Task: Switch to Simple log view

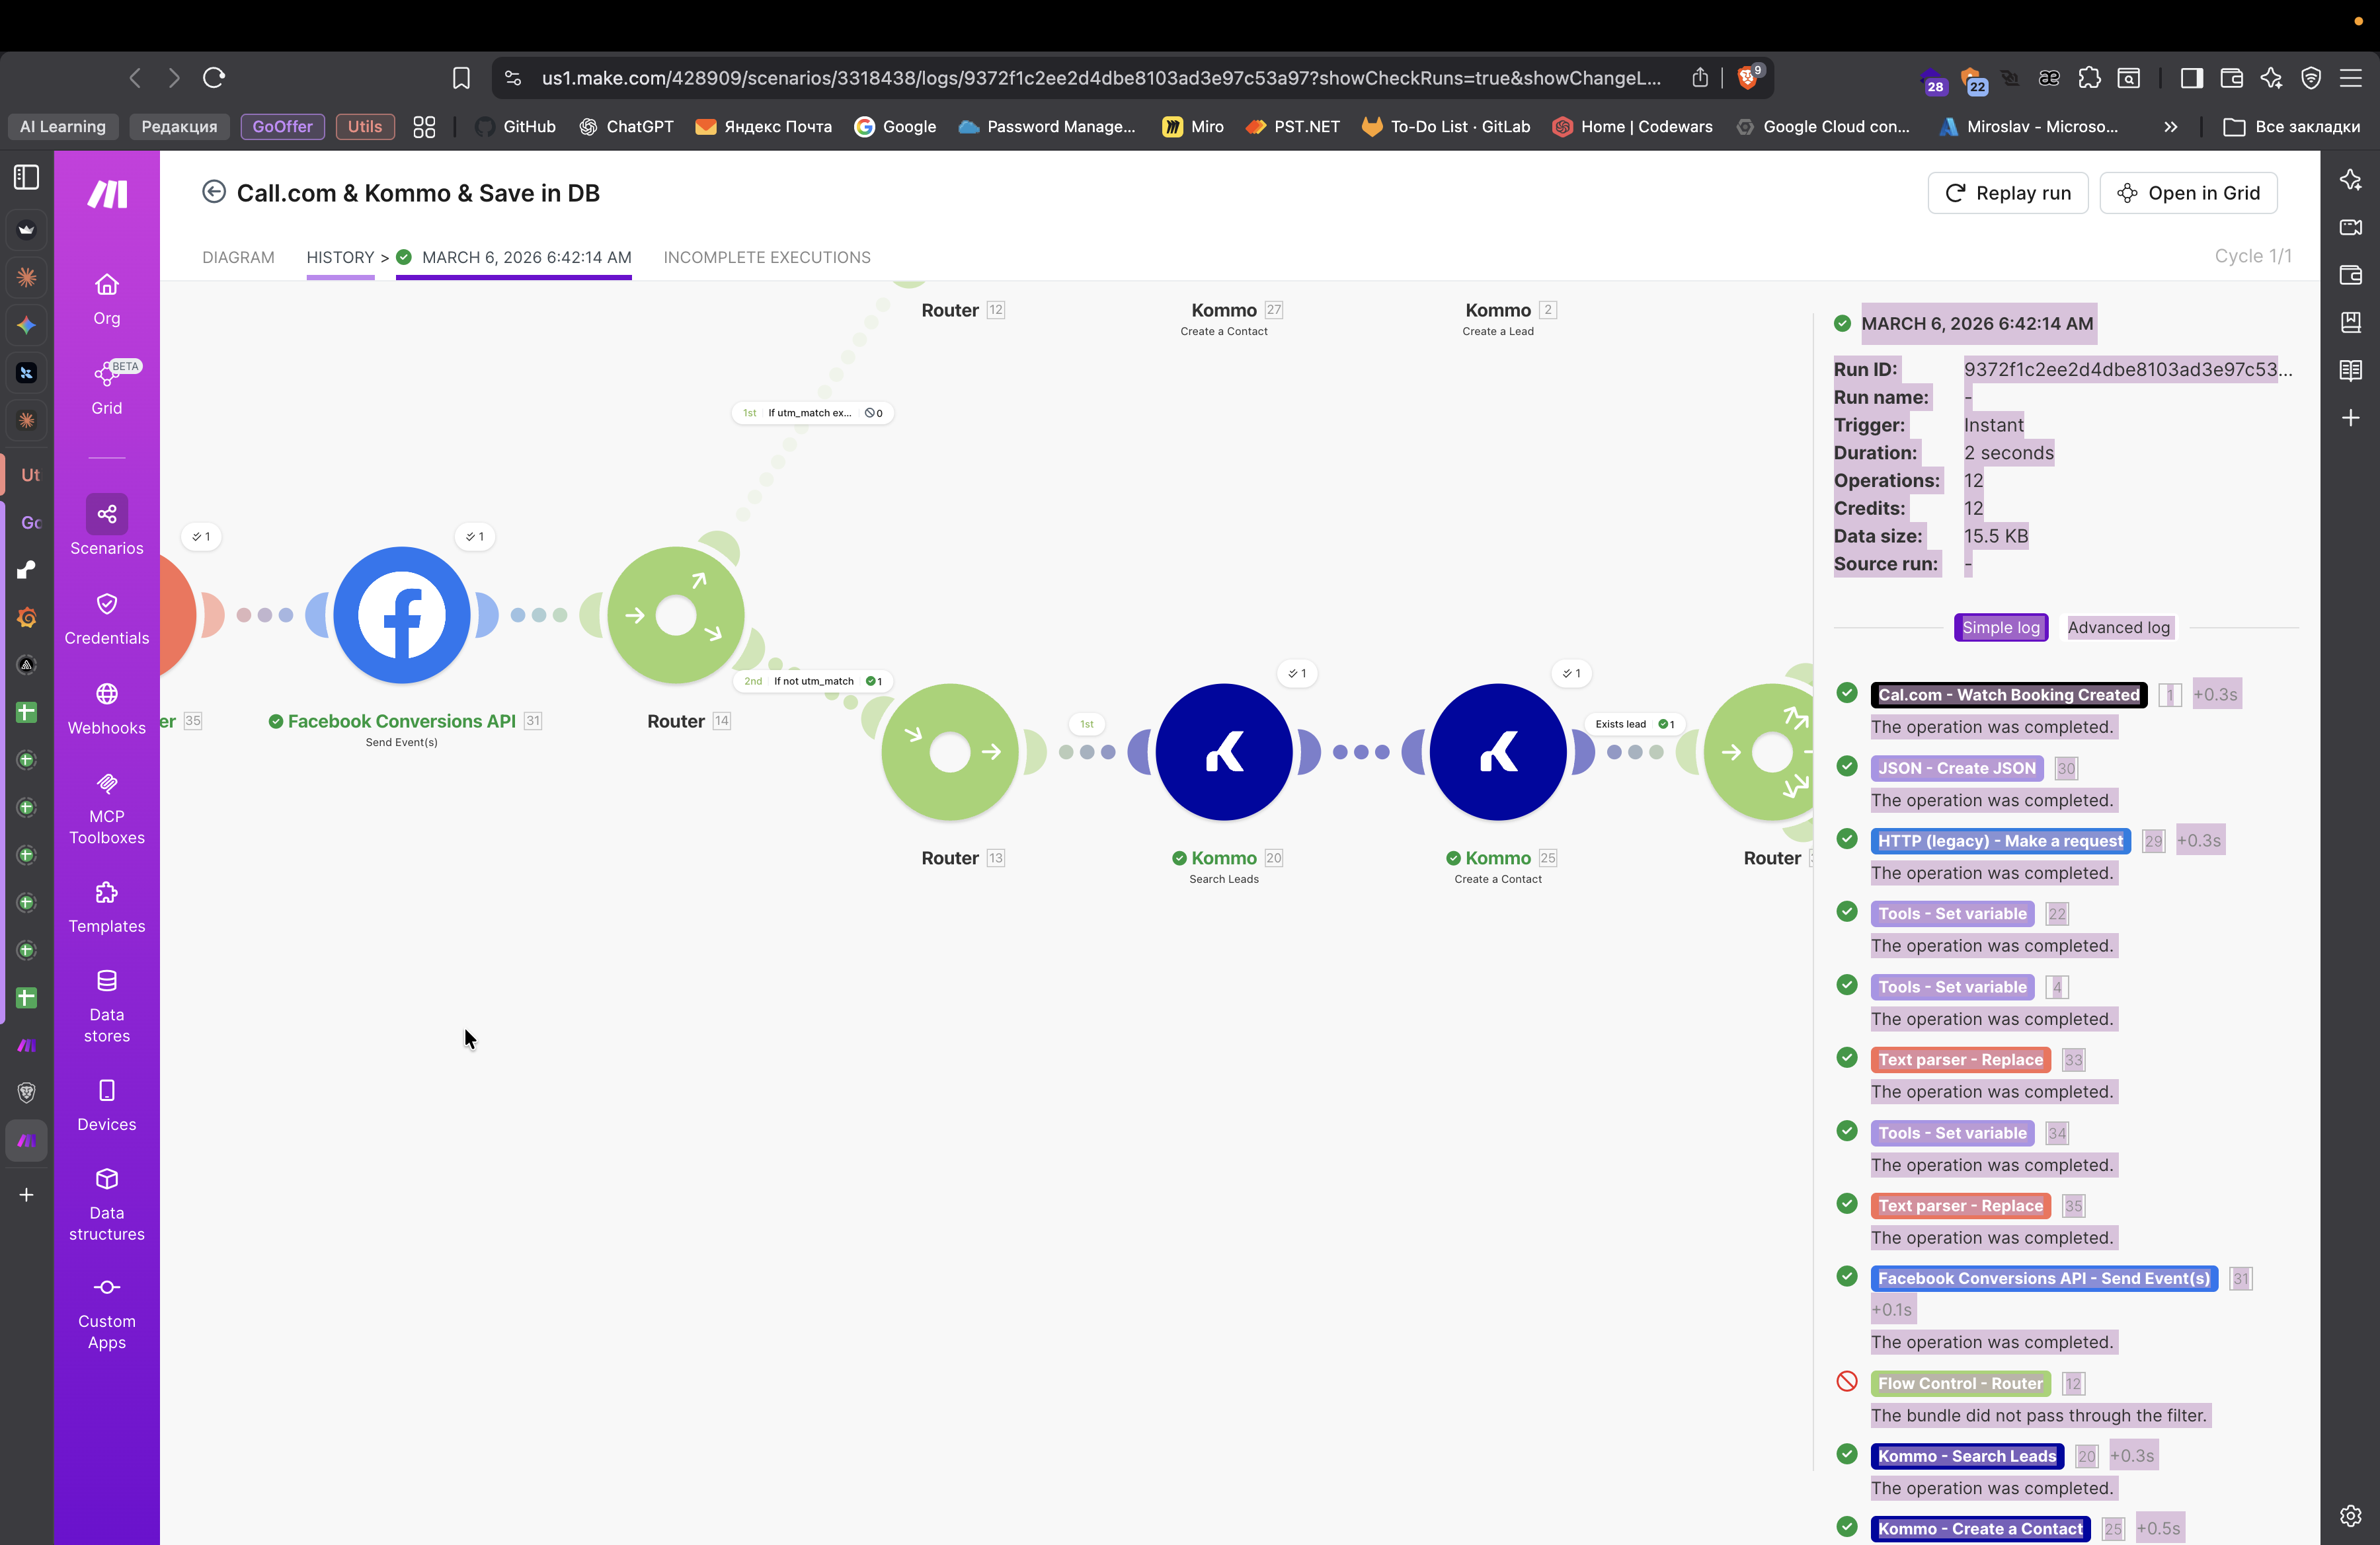Action: point(2000,628)
